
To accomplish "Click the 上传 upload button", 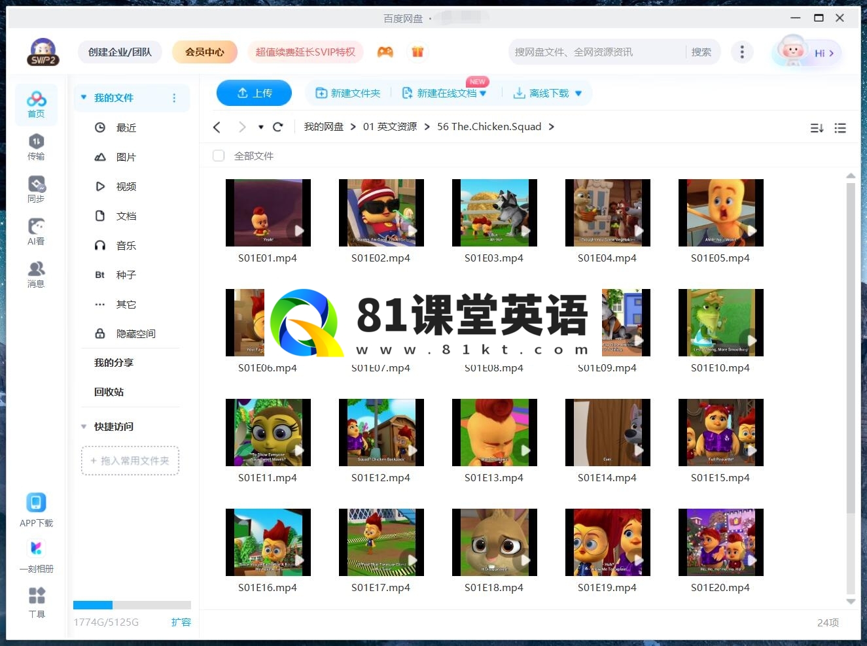I will click(x=255, y=93).
